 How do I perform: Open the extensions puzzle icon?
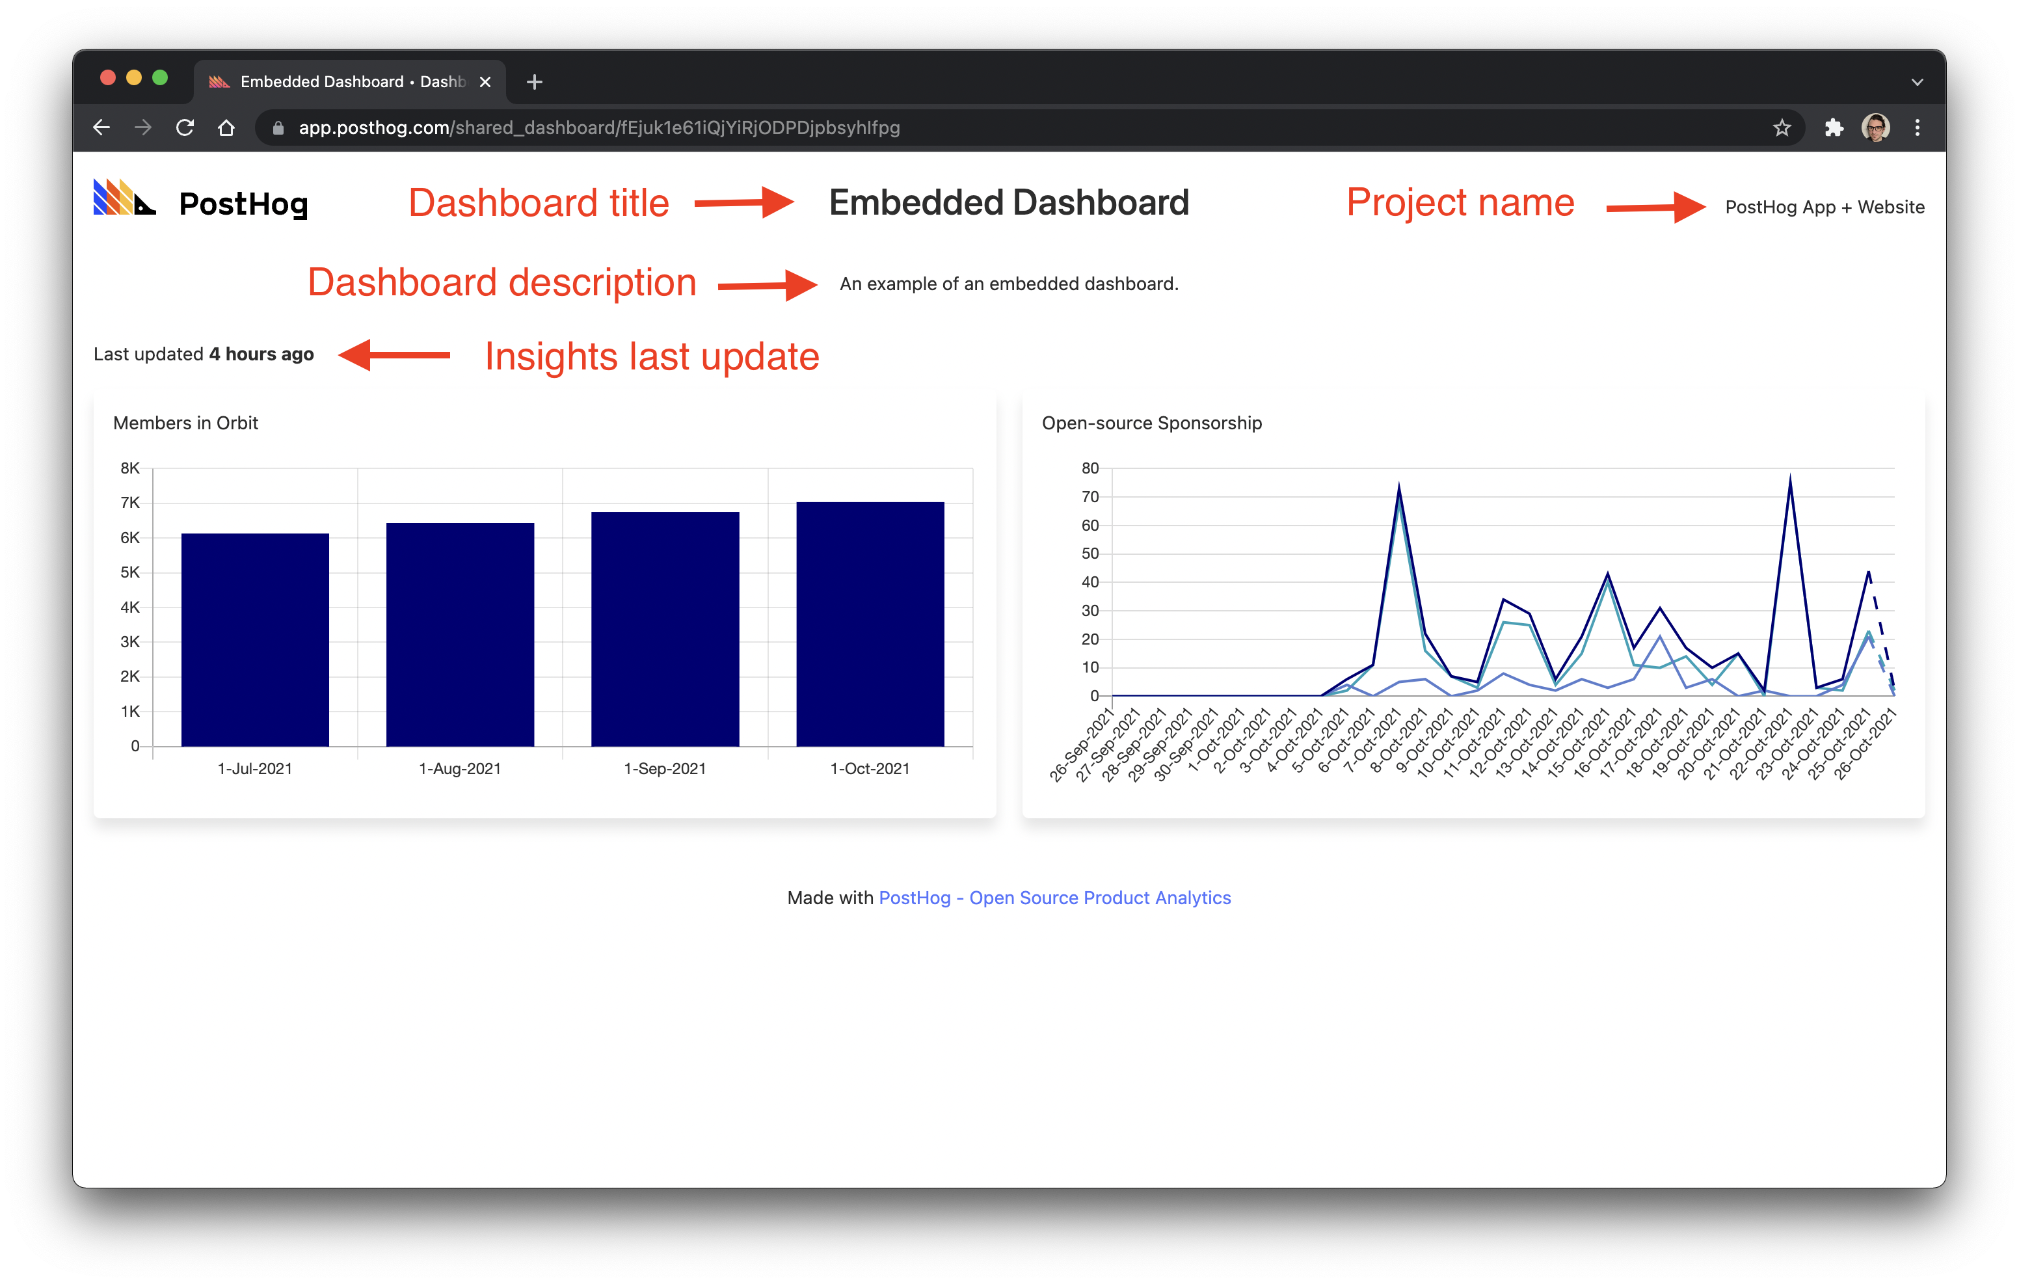tap(1834, 127)
